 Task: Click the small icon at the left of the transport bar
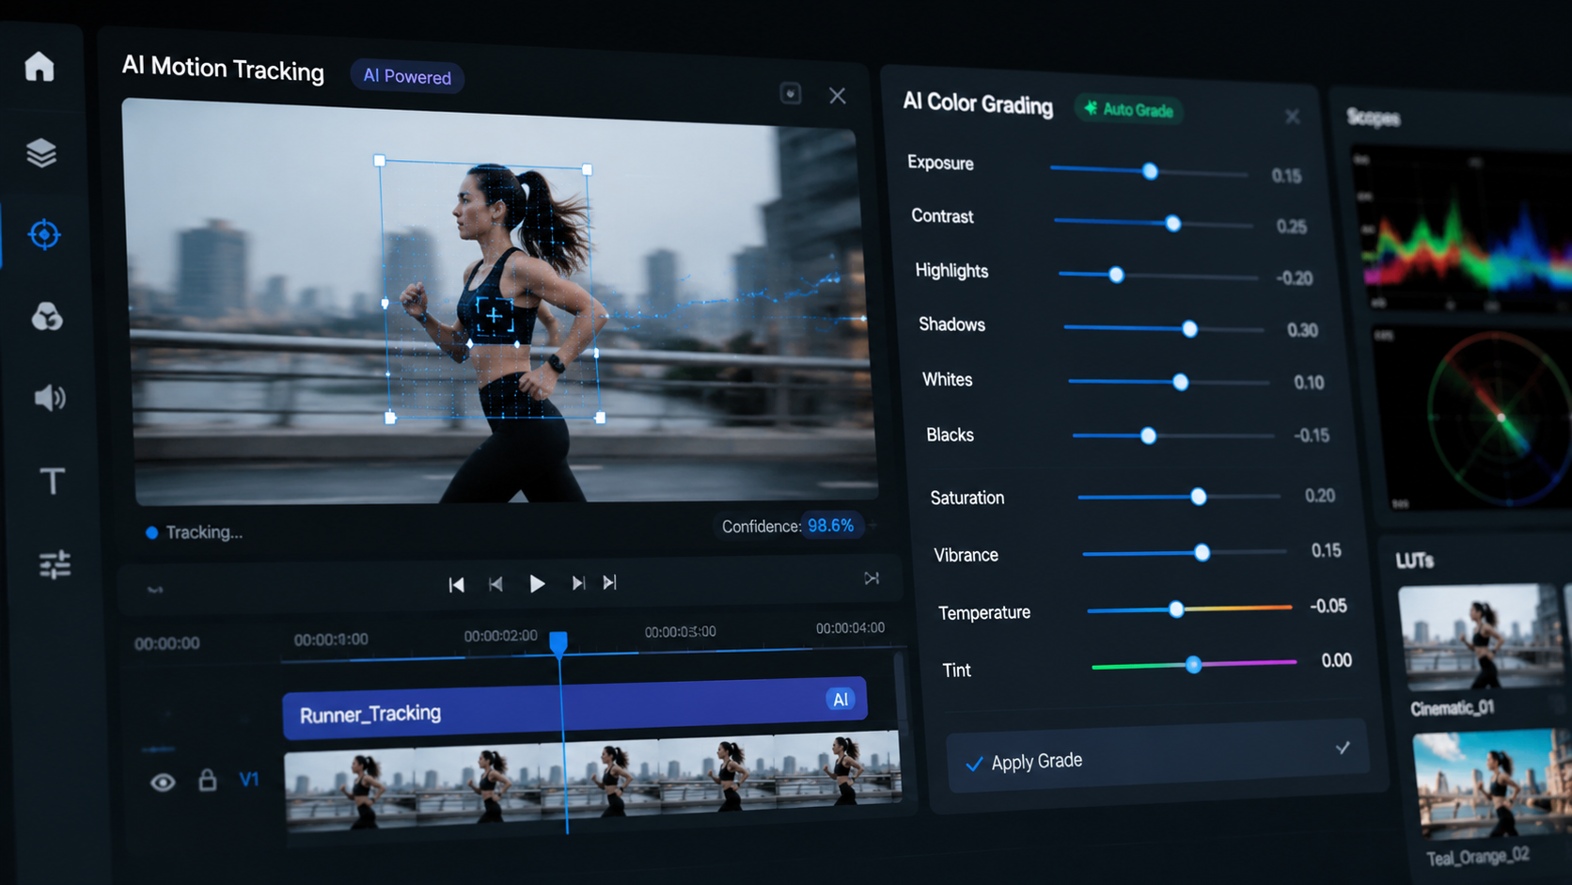click(155, 590)
